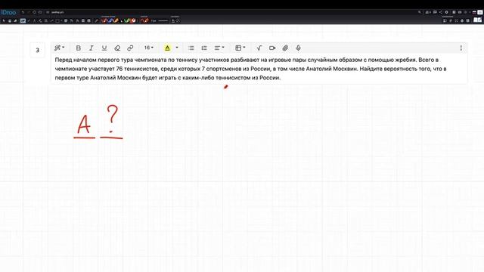Open the insert table dropdown
This screenshot has width=484, height=272.
coord(240,48)
